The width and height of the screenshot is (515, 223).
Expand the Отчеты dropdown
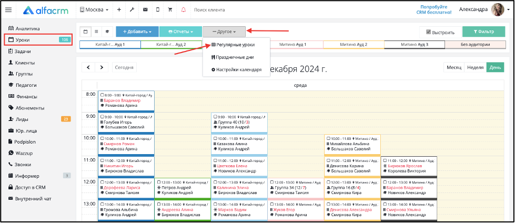179,32
